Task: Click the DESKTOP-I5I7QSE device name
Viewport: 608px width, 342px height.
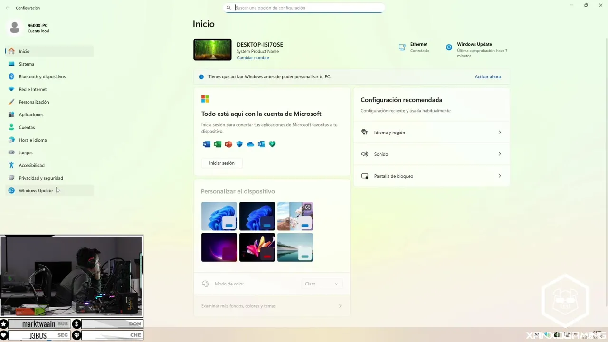Action: pyautogui.click(x=260, y=45)
